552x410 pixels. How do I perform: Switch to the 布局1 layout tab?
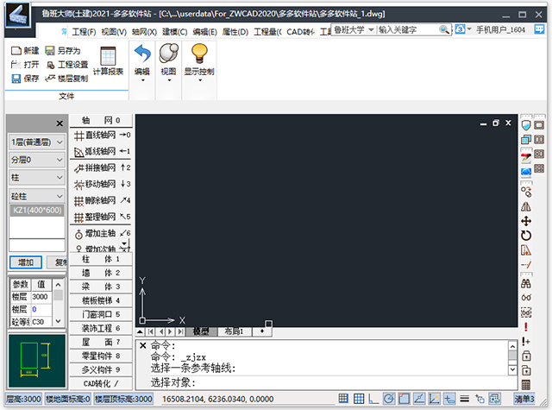coord(234,331)
